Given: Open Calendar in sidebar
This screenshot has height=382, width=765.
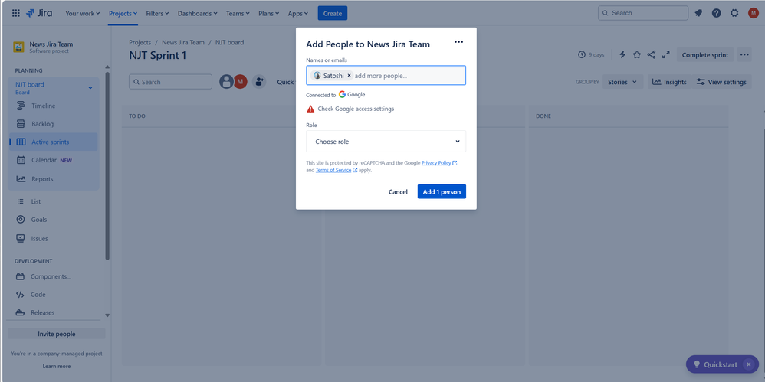Looking at the screenshot, I should click(53, 160).
